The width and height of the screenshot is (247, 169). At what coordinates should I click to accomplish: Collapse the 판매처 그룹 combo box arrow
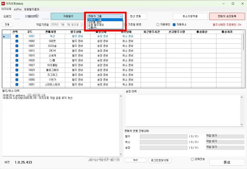click(121, 16)
